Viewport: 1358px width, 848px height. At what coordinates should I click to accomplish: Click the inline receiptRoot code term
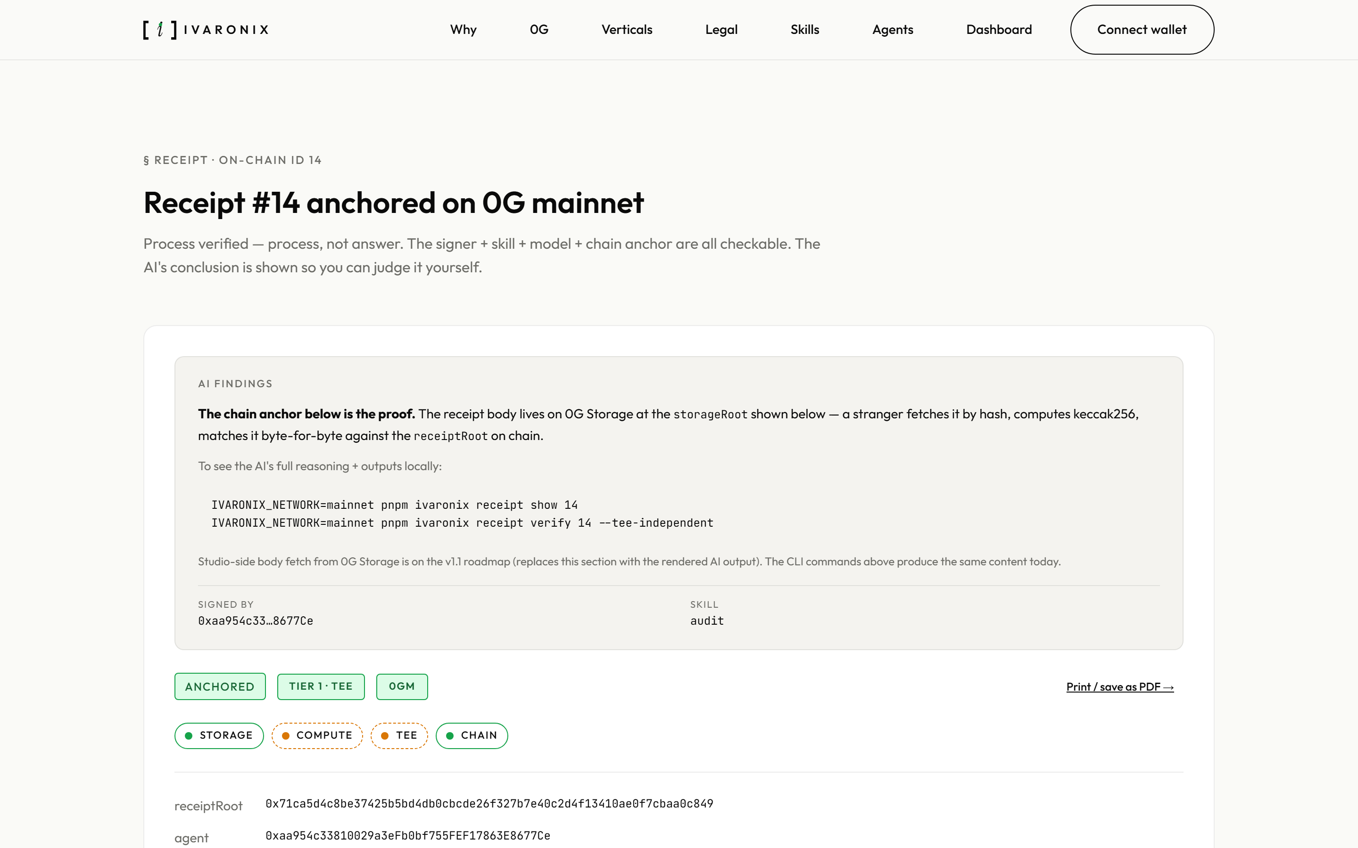pos(451,436)
